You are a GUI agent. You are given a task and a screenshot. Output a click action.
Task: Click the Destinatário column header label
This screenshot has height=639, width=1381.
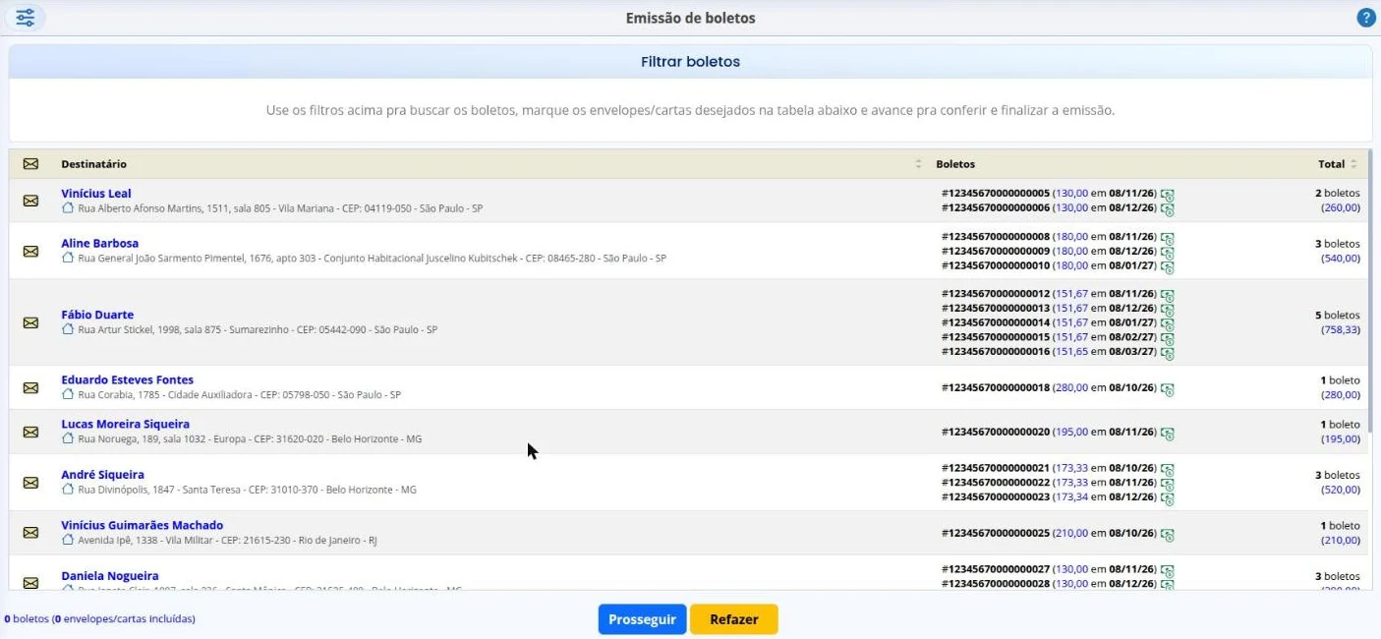(93, 164)
